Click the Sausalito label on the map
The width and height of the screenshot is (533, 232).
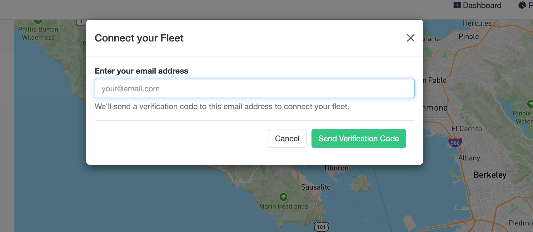(316, 187)
